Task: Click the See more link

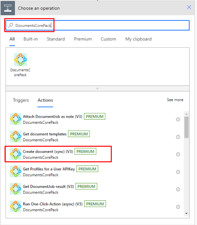Action: (x=175, y=100)
